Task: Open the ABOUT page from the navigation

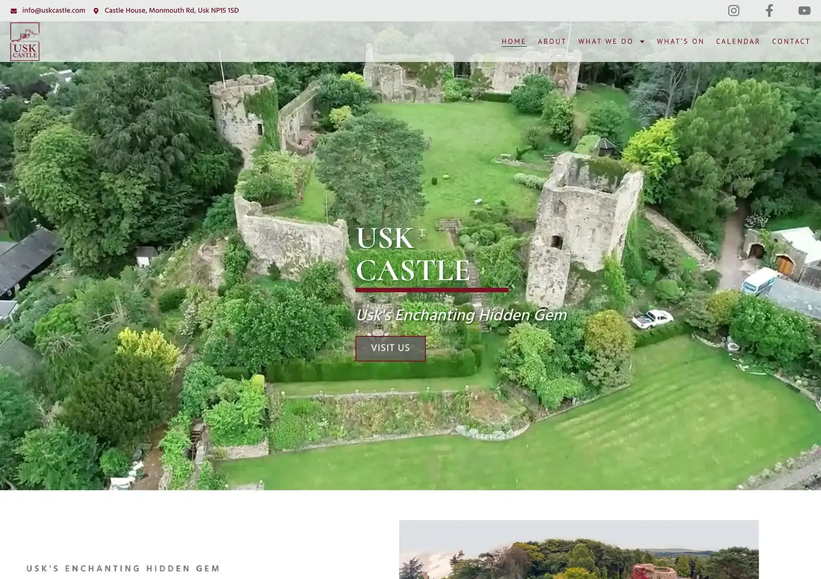Action: click(552, 41)
